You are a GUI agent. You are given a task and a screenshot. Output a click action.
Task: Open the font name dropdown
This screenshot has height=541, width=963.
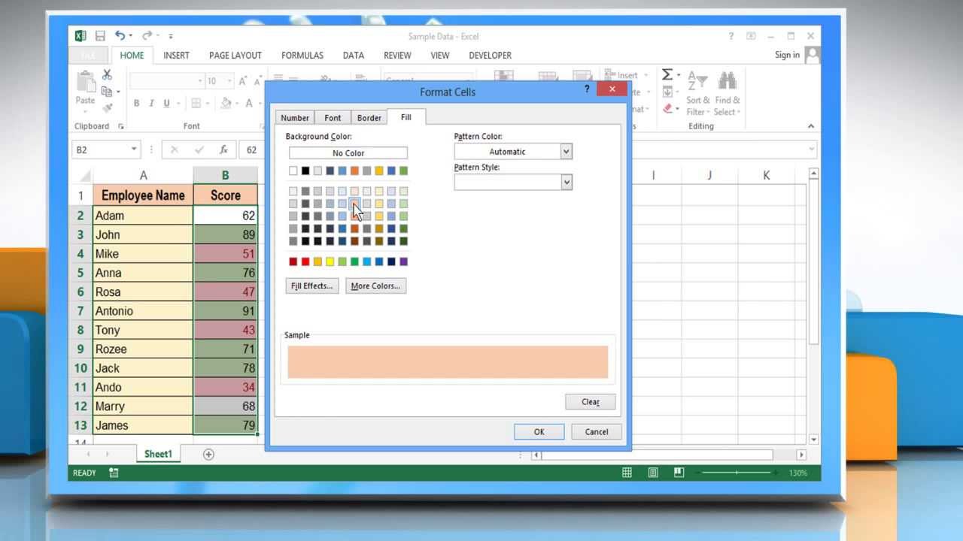[x=200, y=80]
